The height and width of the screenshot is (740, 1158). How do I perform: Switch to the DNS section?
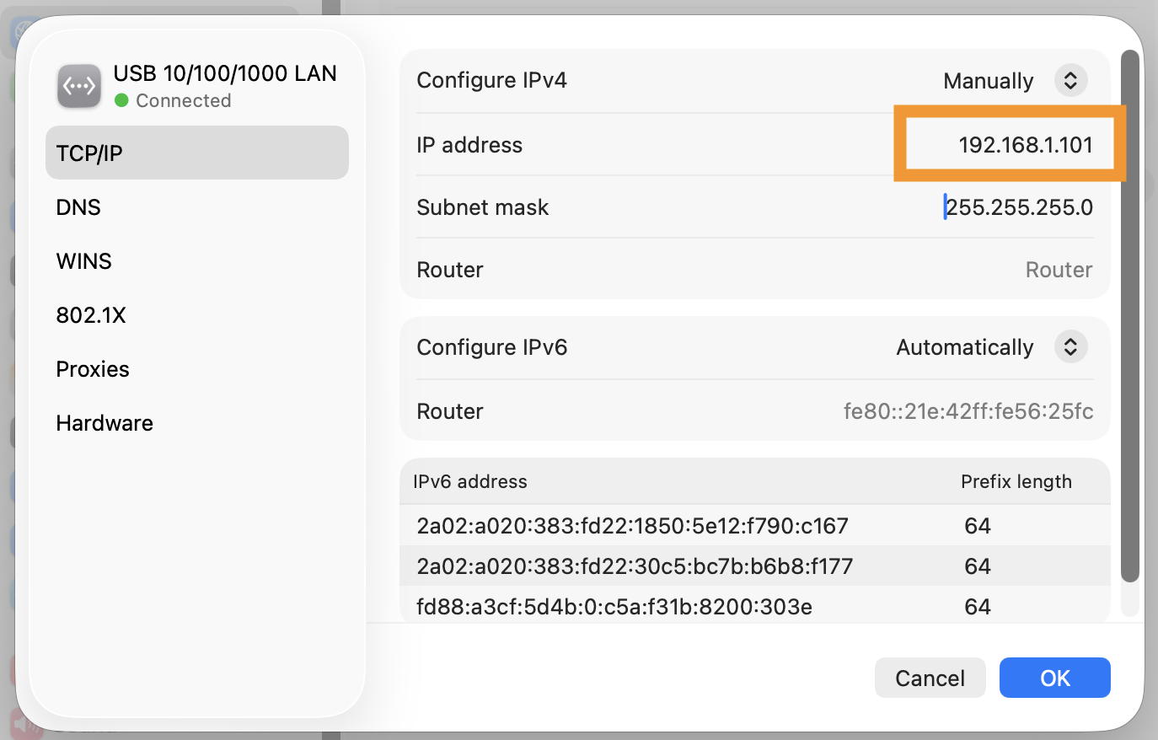pyautogui.click(x=78, y=207)
